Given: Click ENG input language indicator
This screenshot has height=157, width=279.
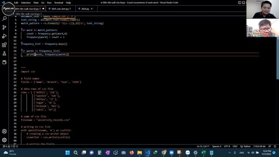Looking at the screenshot, I should click(x=242, y=153).
